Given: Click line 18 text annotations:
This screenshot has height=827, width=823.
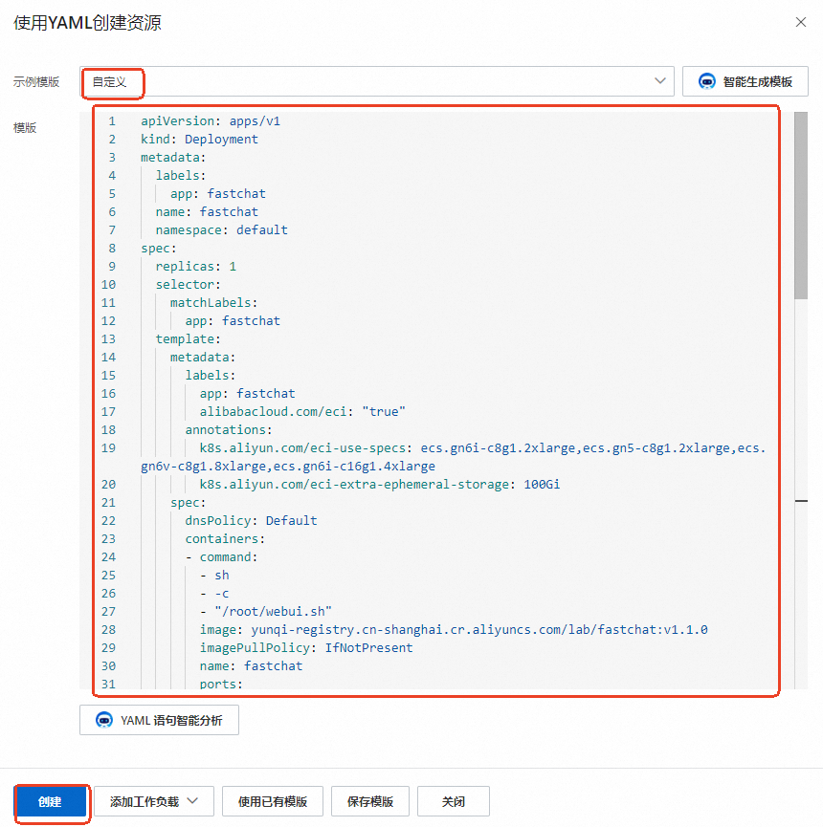Looking at the screenshot, I should (228, 430).
